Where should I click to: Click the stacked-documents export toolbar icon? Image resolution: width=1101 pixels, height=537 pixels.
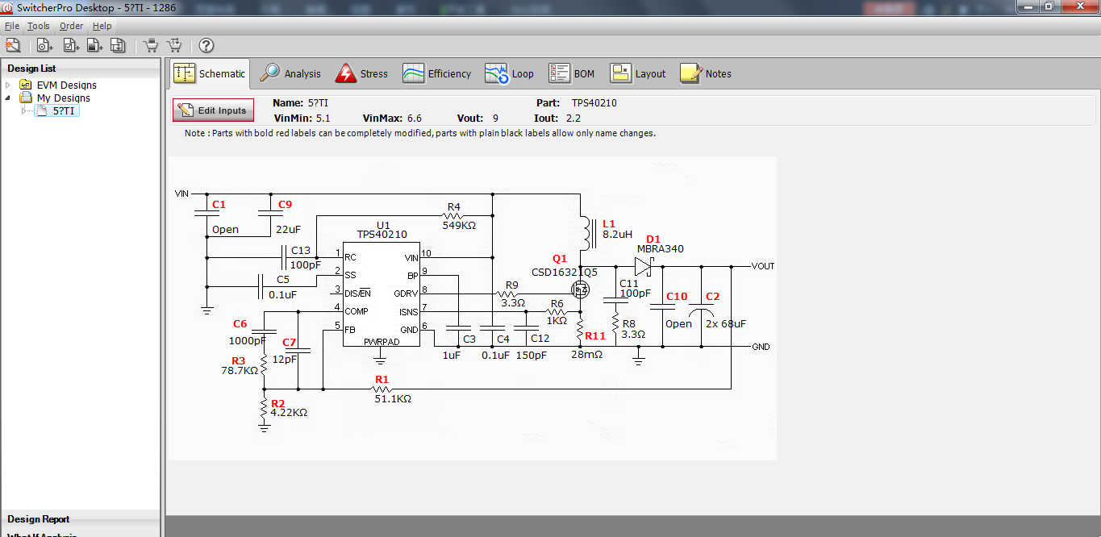coord(118,45)
